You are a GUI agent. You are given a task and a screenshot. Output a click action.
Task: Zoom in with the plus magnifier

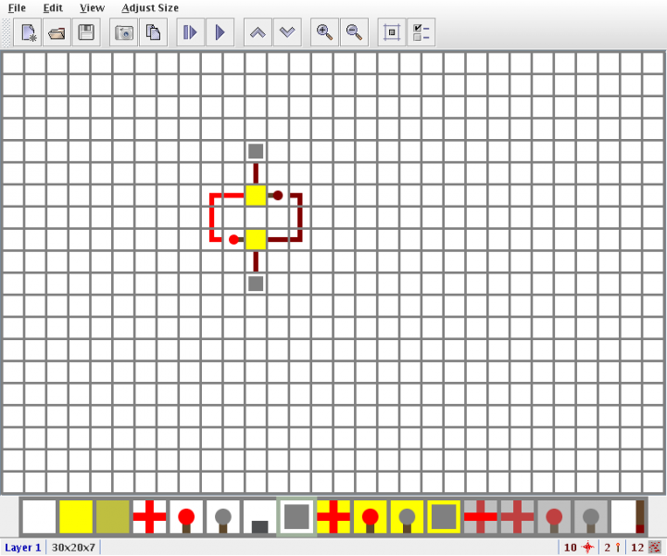pos(324,32)
